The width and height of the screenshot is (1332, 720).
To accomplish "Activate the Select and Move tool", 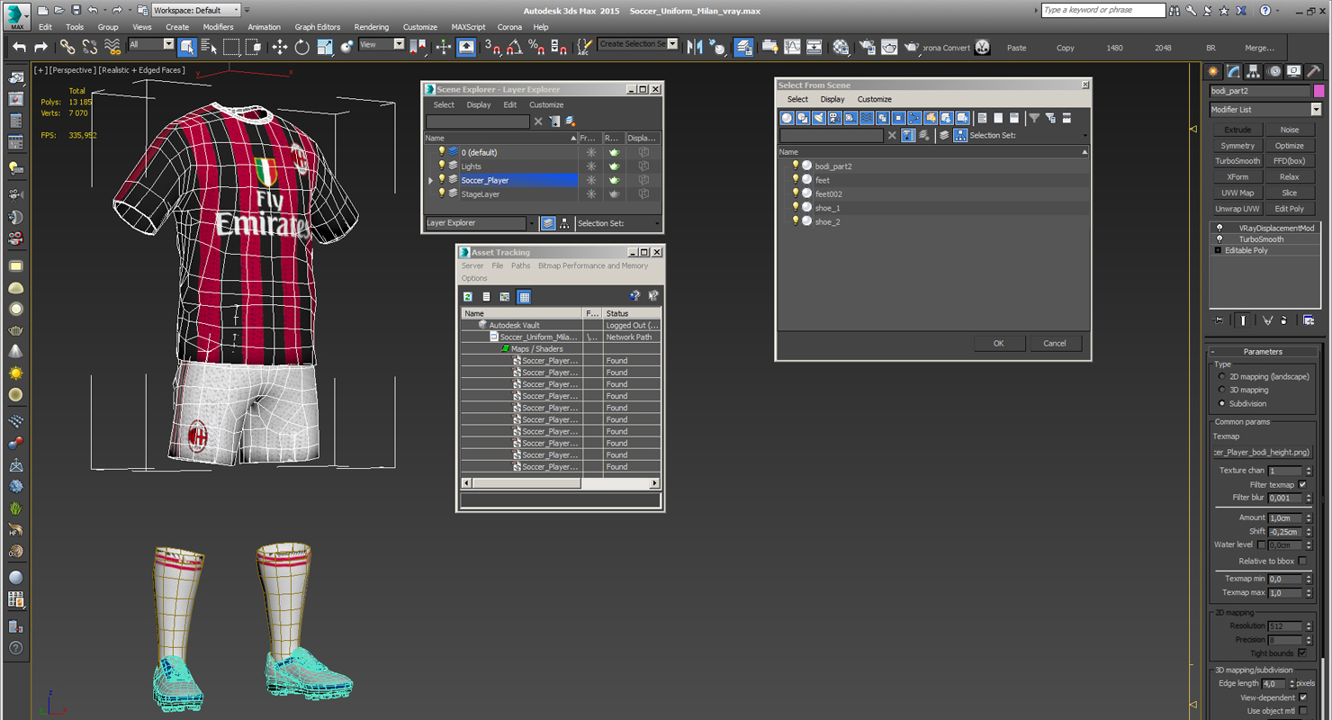I will pos(279,47).
